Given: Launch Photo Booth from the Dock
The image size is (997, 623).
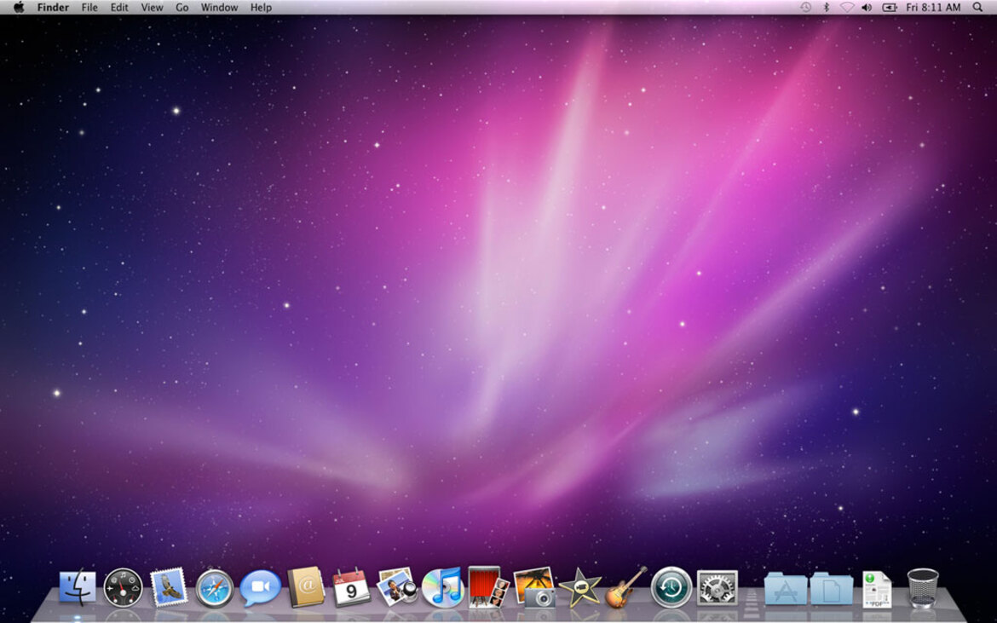Looking at the screenshot, I should (488, 586).
